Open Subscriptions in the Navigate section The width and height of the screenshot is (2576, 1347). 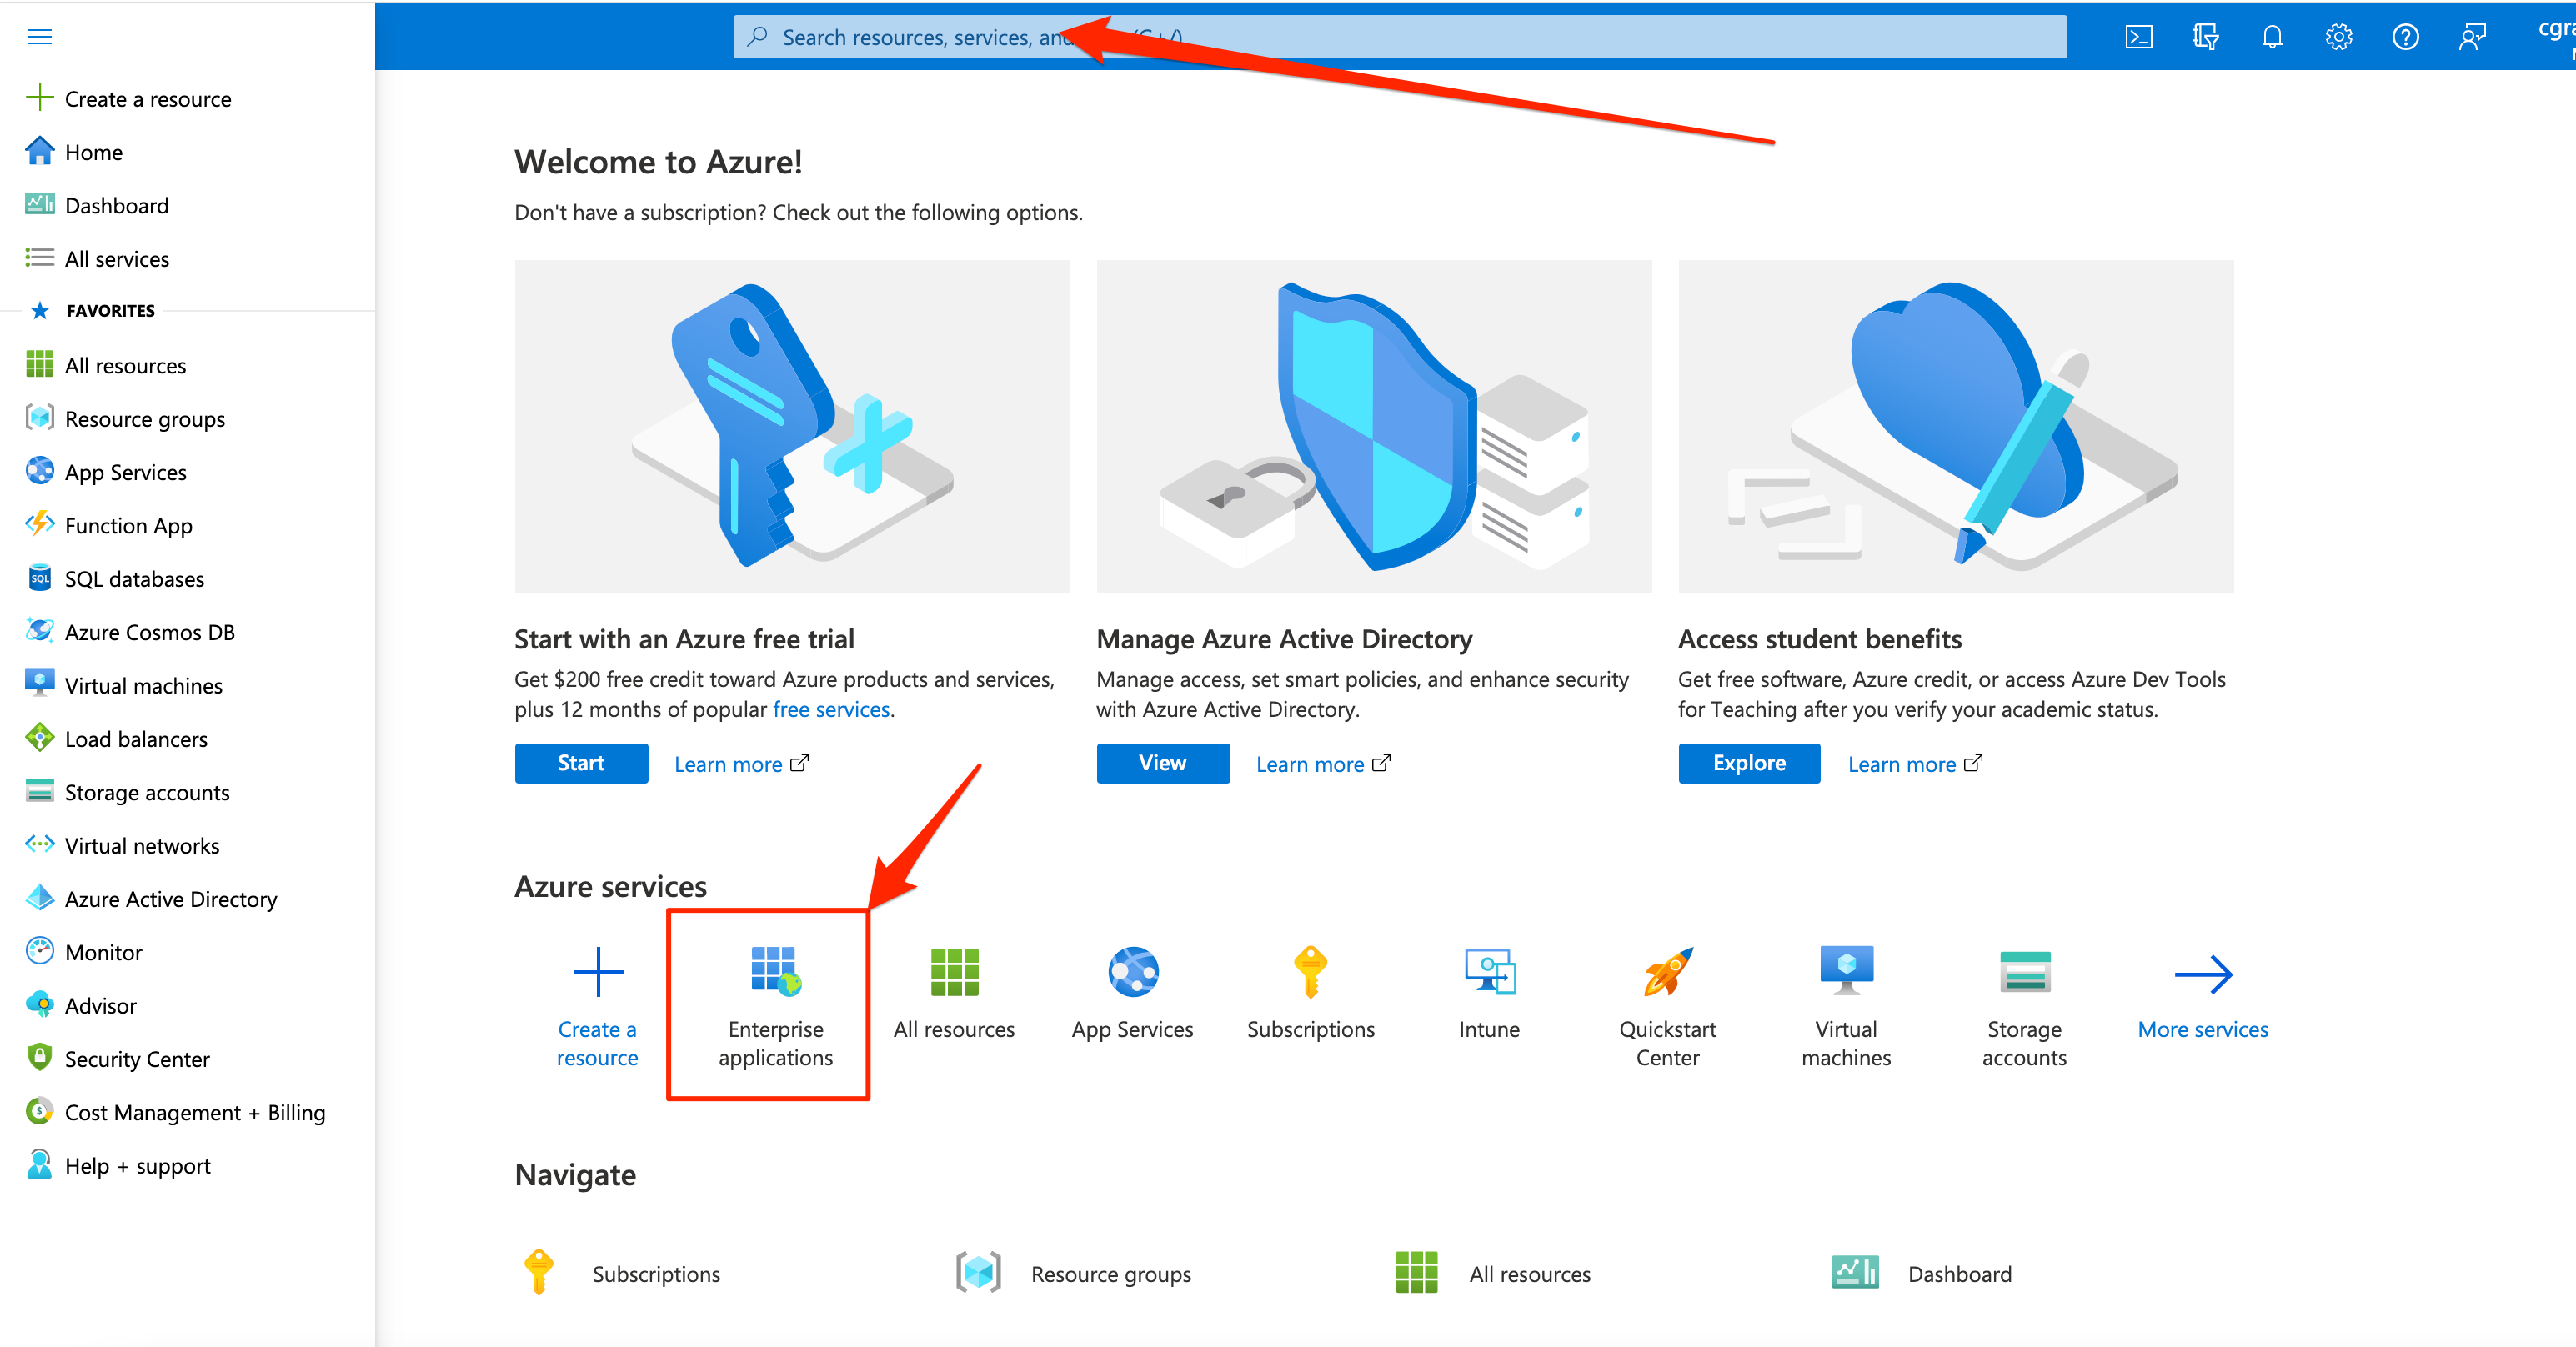621,1273
